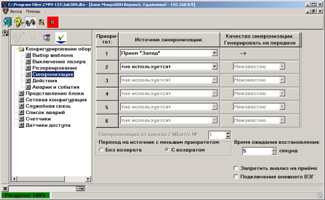Open priority 2 quality dropdown Неизвестно
The height and width of the screenshot is (200, 325).
[x=282, y=67]
